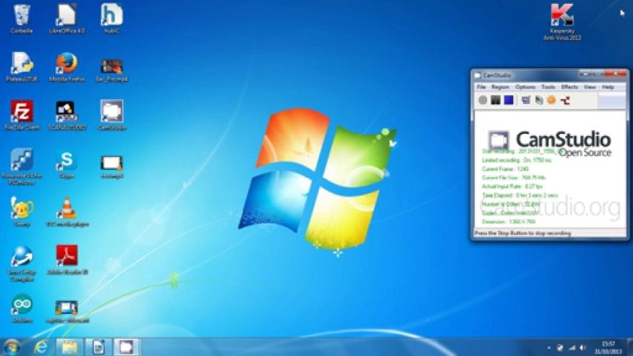This screenshot has height=356, width=633.
Task: Open the Region menu in CamStudio
Action: click(500, 87)
